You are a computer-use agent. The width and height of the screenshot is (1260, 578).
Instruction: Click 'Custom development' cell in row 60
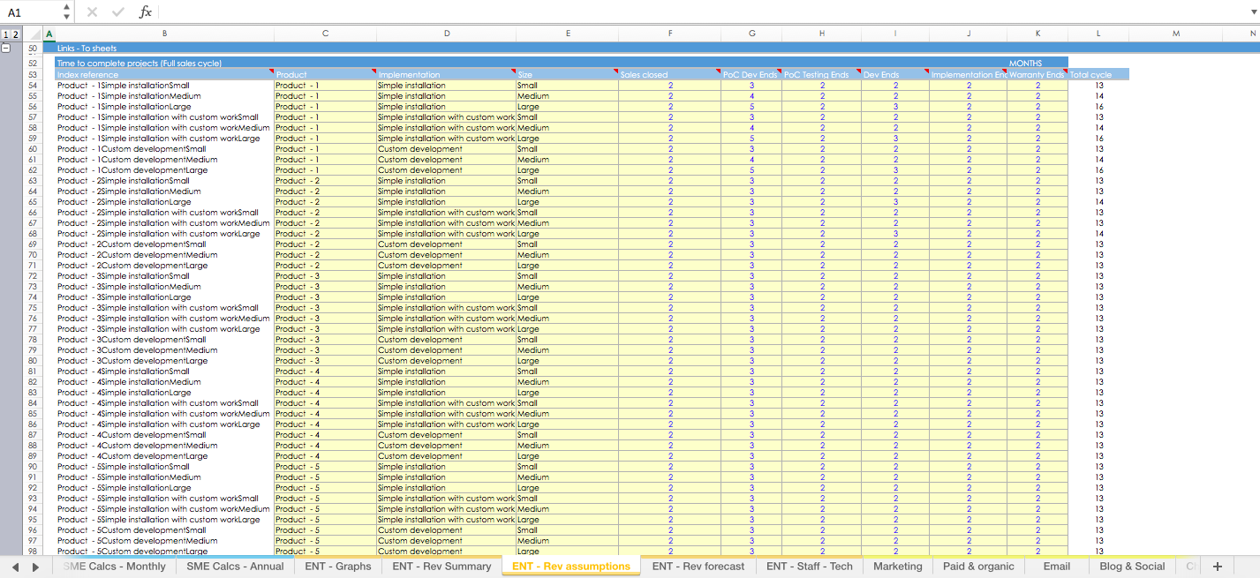446,149
